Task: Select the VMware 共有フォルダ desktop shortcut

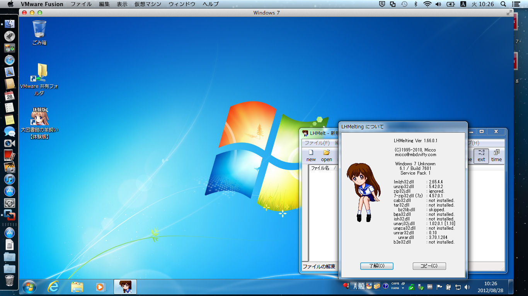Action: [x=39, y=79]
